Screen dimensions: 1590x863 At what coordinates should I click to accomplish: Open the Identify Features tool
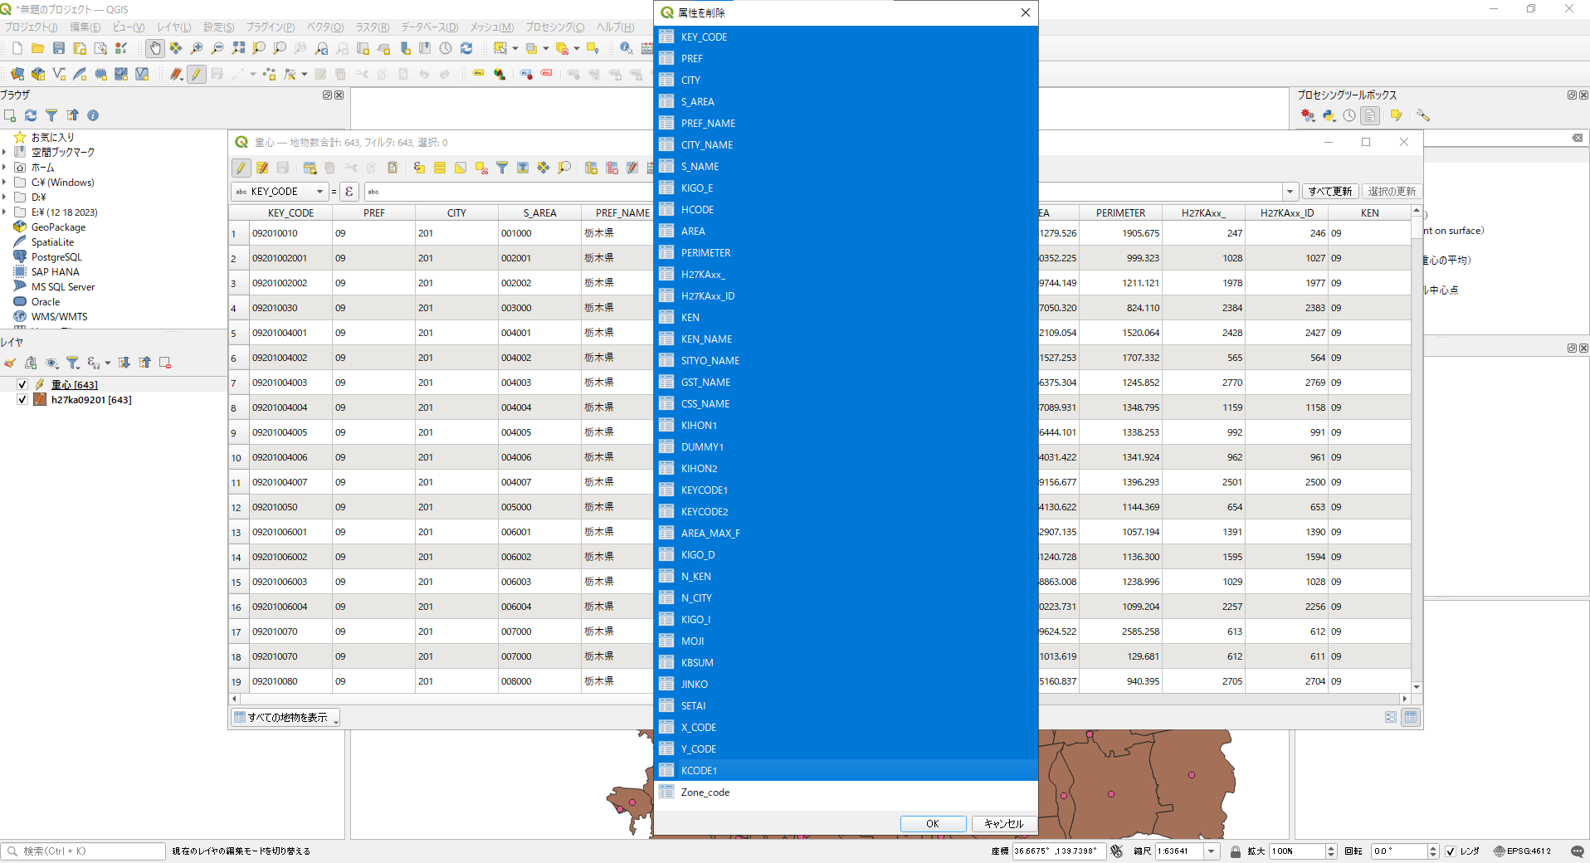point(627,49)
